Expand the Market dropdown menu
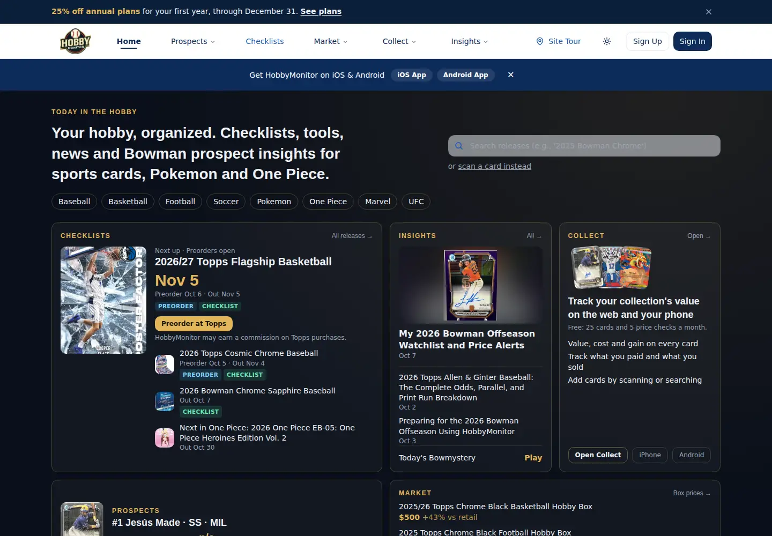Image resolution: width=772 pixels, height=536 pixels. click(x=331, y=41)
